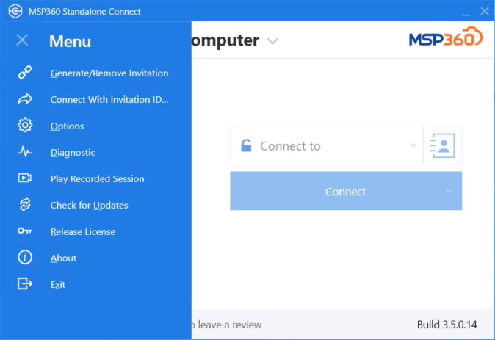495x340 pixels.
Task: Open the Connect button's dropdown arrow
Action: point(449,192)
